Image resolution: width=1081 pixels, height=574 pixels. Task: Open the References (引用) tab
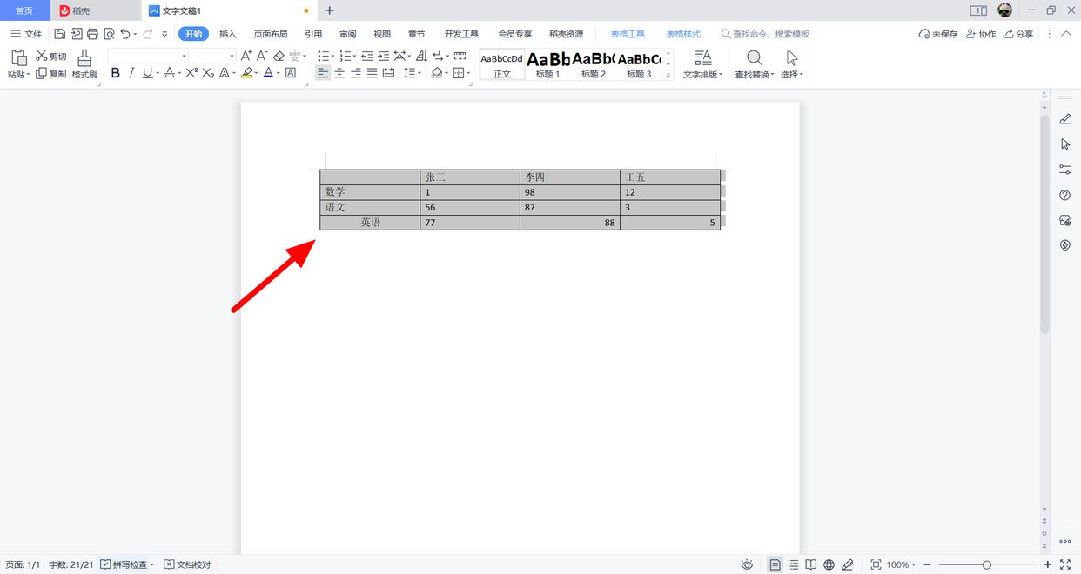point(313,34)
